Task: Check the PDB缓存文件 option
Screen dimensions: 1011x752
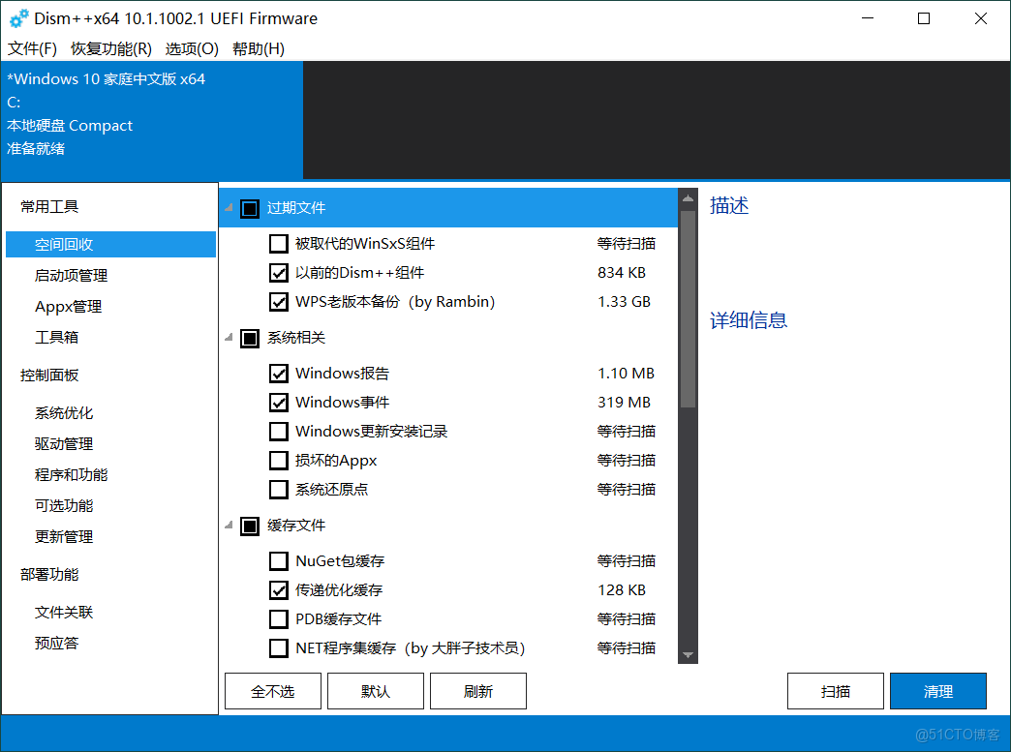Action: tap(279, 618)
